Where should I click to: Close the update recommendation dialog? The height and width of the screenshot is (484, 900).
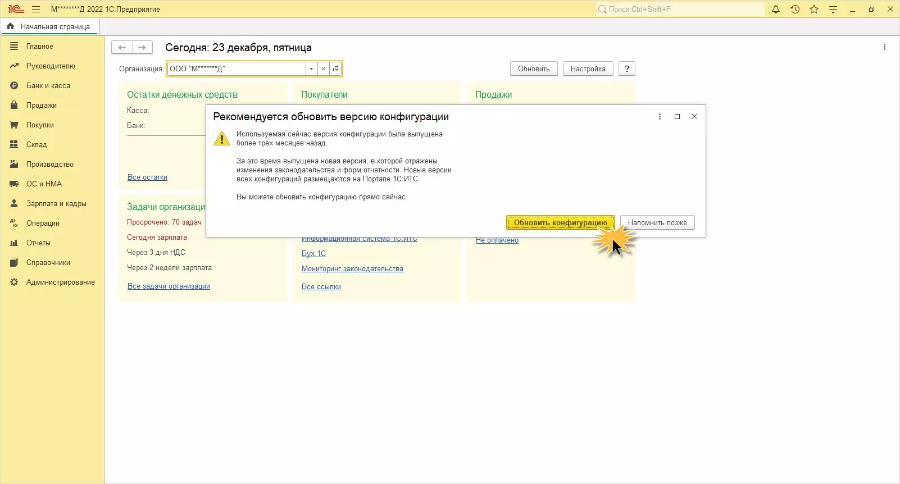tap(694, 116)
